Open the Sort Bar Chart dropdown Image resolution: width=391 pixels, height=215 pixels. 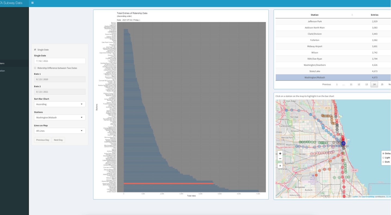click(x=60, y=104)
